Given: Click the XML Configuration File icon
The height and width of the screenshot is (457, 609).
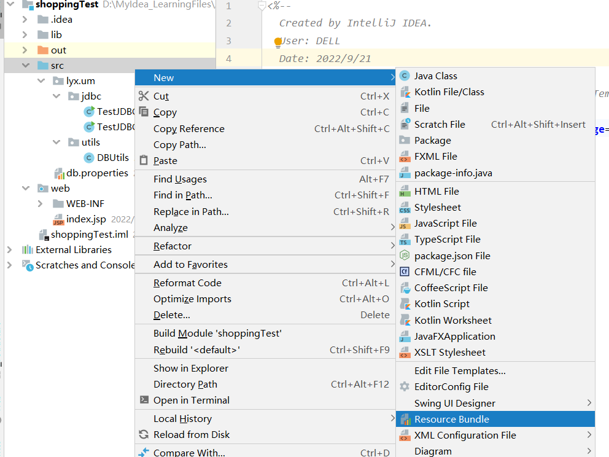Looking at the screenshot, I should pyautogui.click(x=405, y=436).
